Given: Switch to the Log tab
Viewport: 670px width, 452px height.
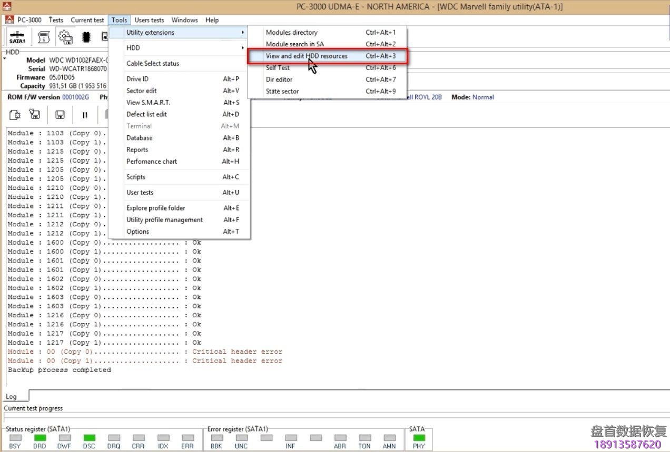Looking at the screenshot, I should [x=12, y=396].
